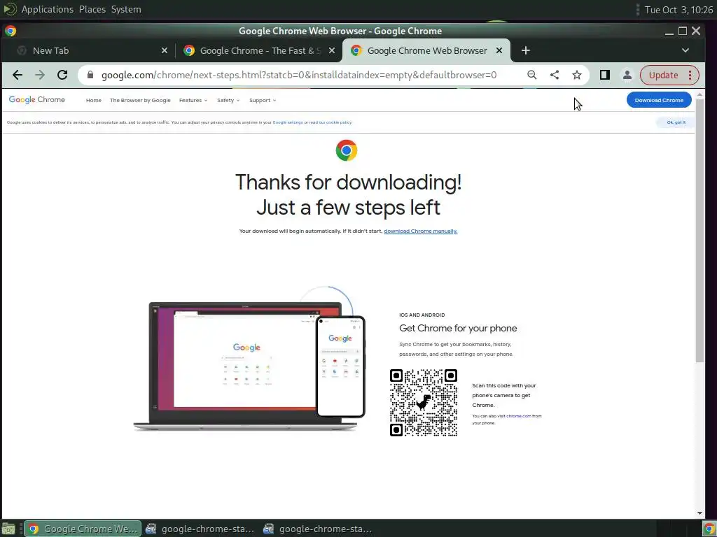
Task: View site security lock info
Action: [90, 75]
